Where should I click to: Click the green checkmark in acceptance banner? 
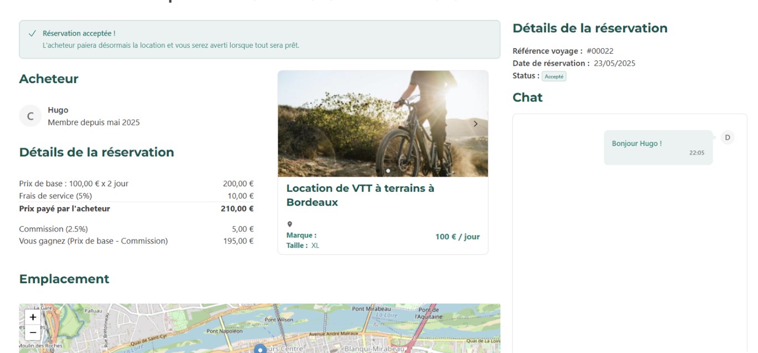(x=32, y=34)
